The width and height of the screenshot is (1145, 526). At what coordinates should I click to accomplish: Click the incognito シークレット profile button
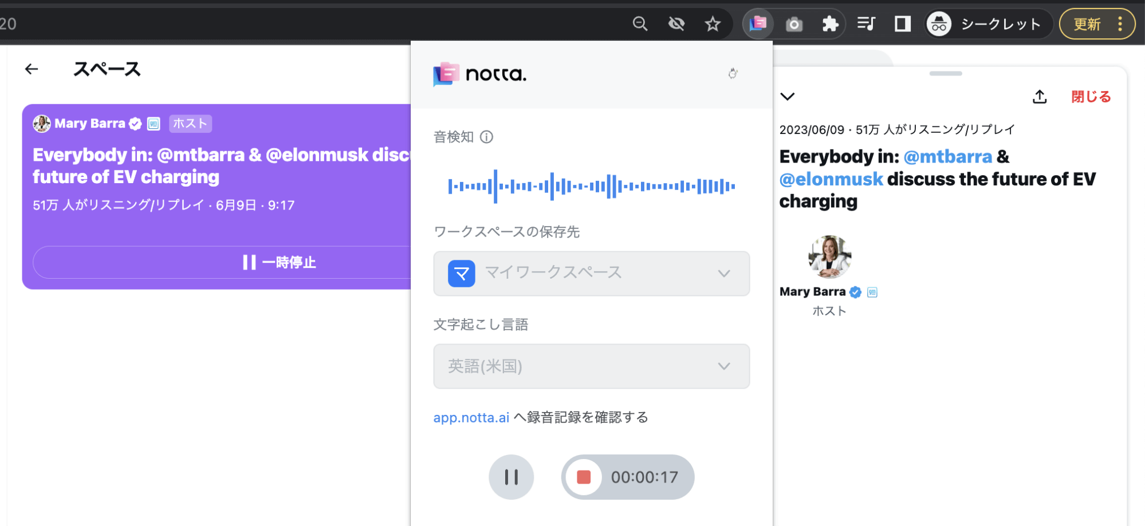pyautogui.click(x=989, y=24)
